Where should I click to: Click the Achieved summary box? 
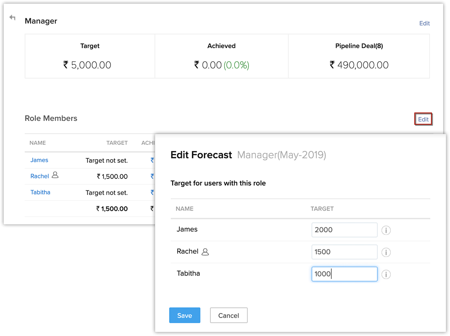[221, 56]
